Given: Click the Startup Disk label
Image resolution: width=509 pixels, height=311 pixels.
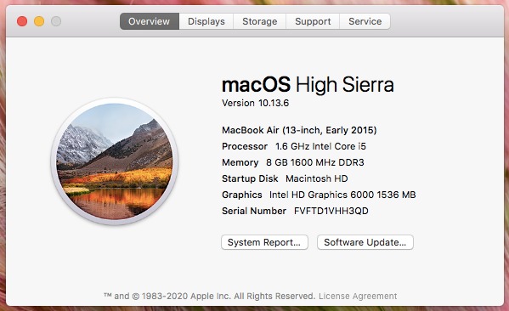Looking at the screenshot, I should pos(250,178).
